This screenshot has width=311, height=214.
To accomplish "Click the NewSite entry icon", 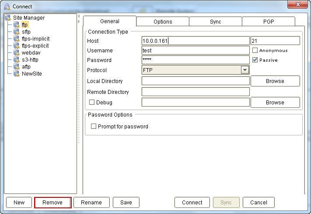I will [17, 74].
